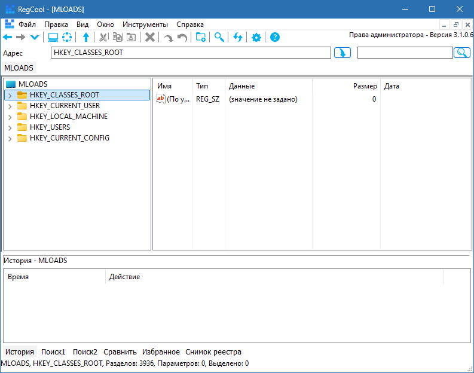Select HKEY_CLASSES_ROOT in the tree
Viewport: 474px width, 373px height.
click(65, 95)
